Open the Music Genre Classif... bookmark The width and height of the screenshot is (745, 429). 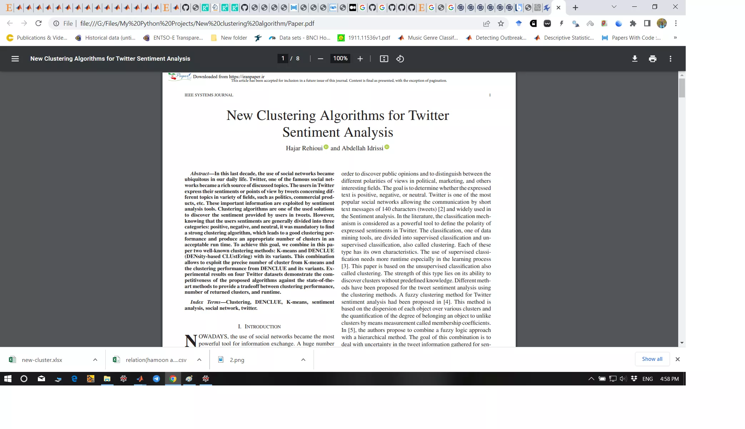[428, 38]
